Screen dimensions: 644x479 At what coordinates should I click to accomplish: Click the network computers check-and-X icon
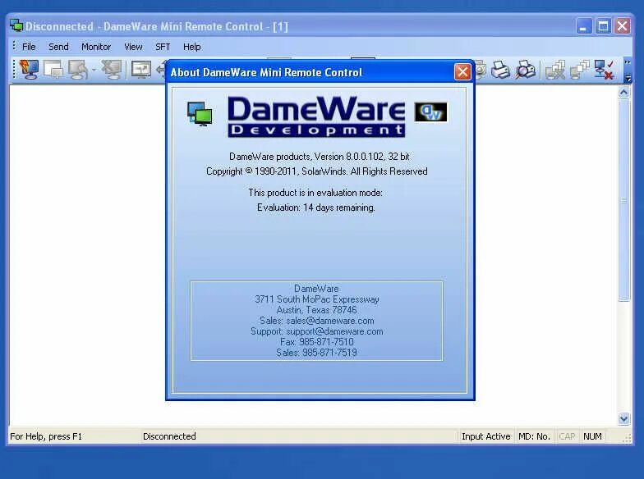[x=605, y=69]
